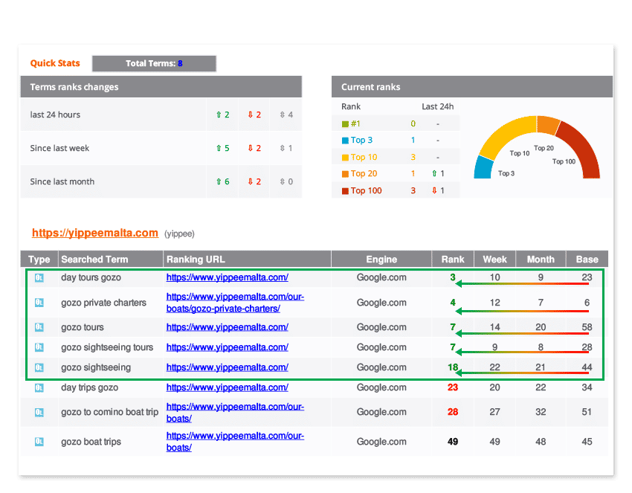Open the https://yippeemalta.com heading link
632x493 pixels.
(94, 233)
